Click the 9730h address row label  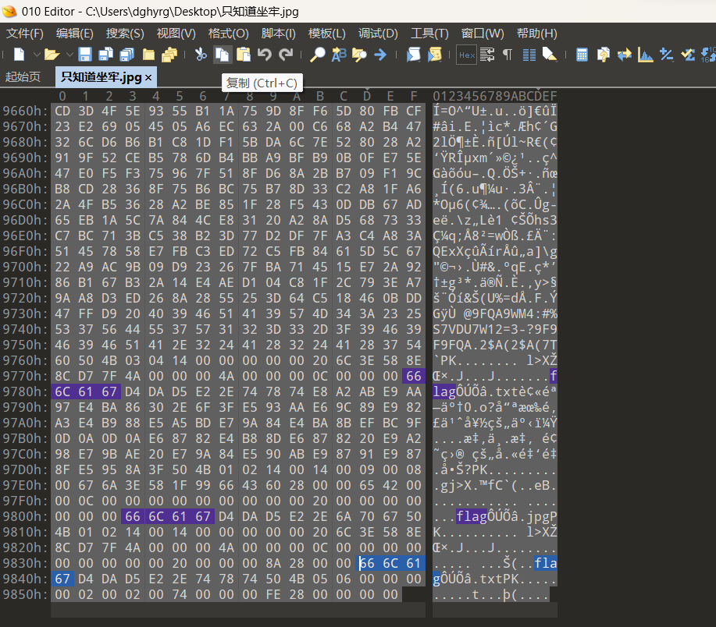pyautogui.click(x=25, y=313)
